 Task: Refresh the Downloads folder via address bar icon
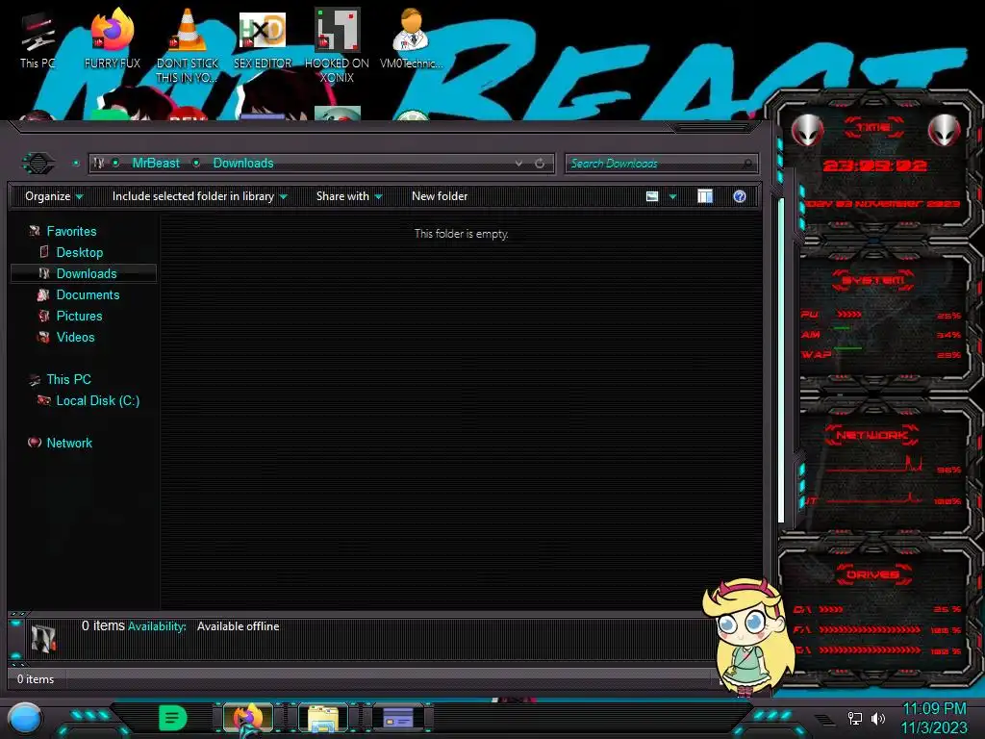tap(540, 164)
